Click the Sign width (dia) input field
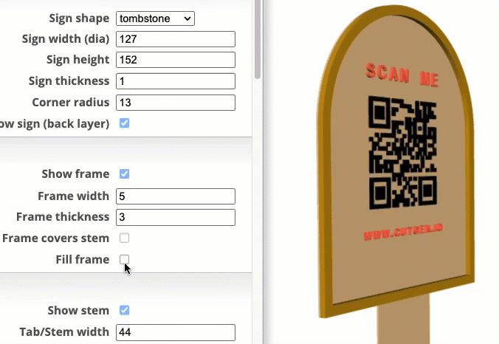499x344 pixels. 176,39
